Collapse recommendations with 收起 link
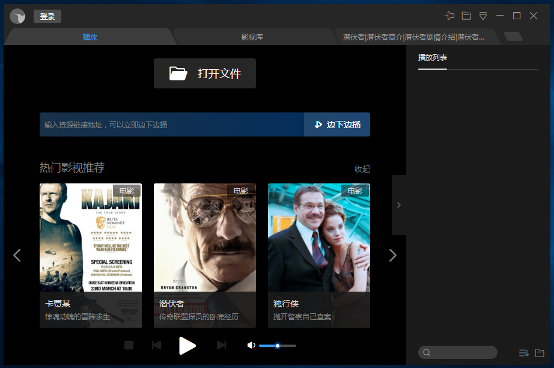 (362, 169)
